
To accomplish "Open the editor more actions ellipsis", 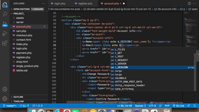I will click(x=194, y=3).
